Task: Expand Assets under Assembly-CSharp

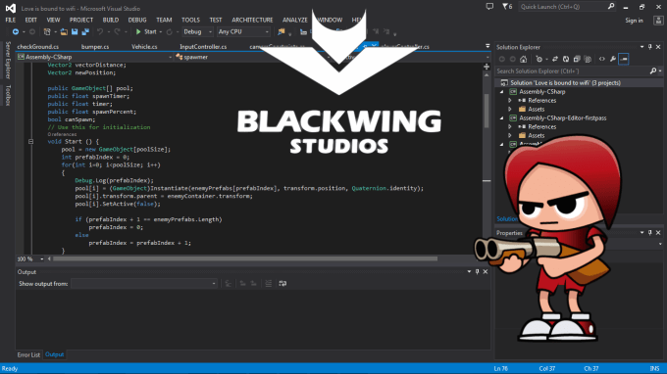Action: pyautogui.click(x=510, y=109)
